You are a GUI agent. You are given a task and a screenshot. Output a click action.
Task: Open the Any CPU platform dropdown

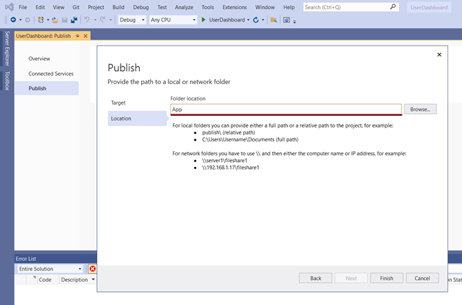[x=173, y=20]
